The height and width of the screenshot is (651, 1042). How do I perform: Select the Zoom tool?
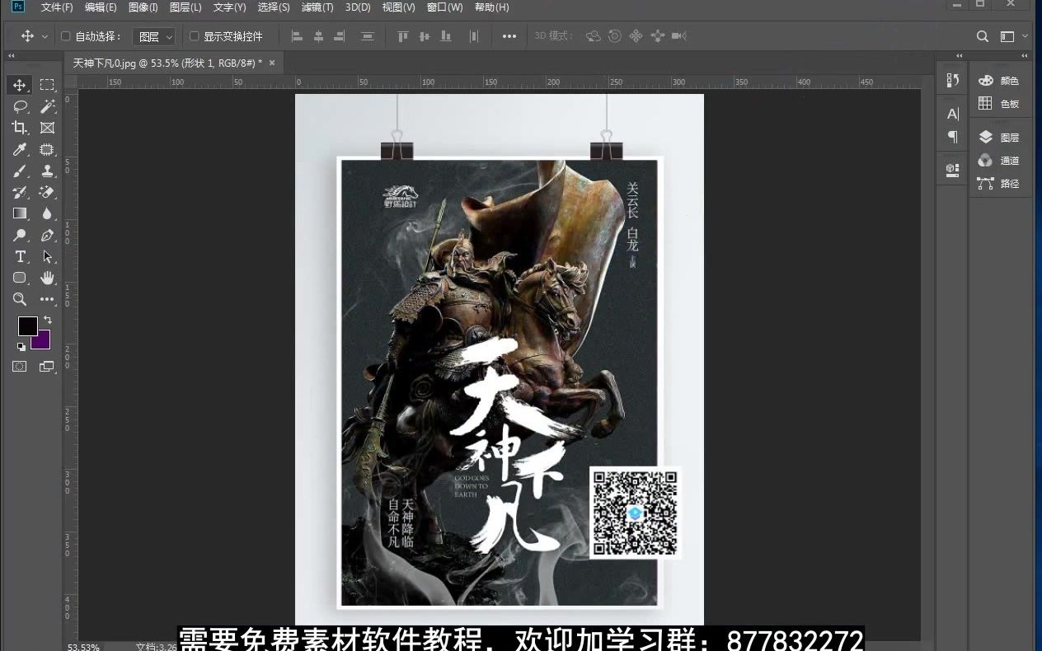pos(21,299)
